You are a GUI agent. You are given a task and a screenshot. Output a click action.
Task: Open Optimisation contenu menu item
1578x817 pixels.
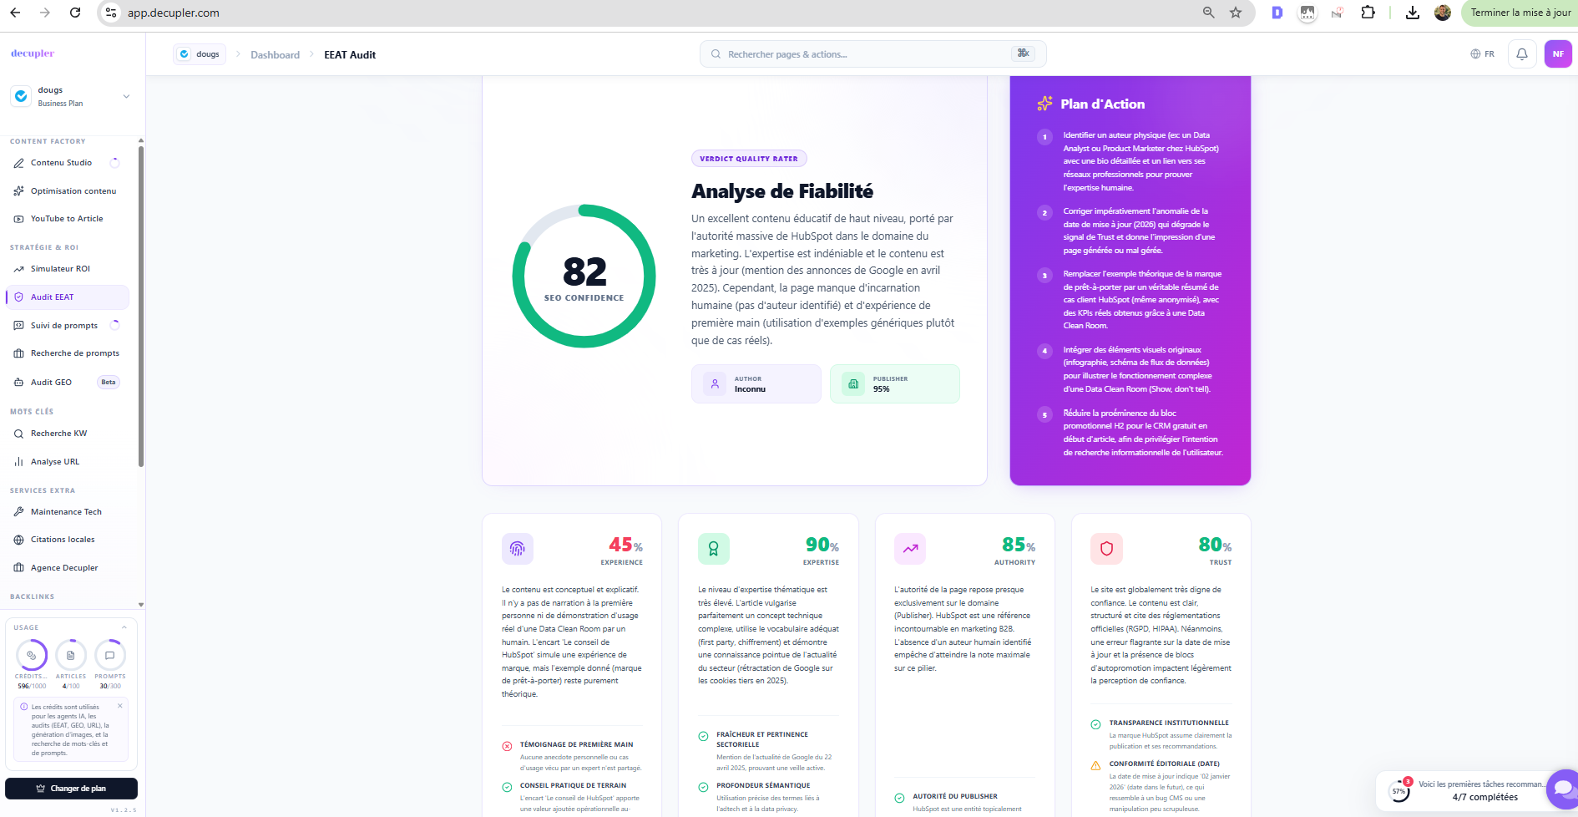click(67, 191)
